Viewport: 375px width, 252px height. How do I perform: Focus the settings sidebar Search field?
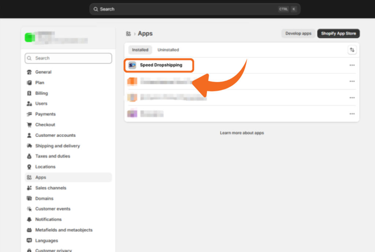pos(68,58)
